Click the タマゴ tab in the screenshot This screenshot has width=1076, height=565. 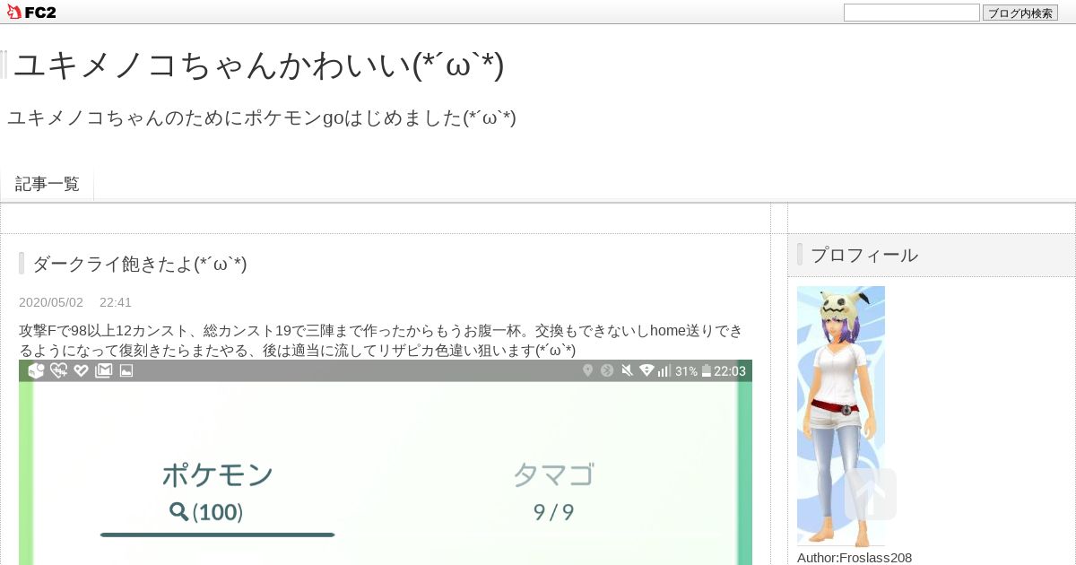tap(554, 474)
